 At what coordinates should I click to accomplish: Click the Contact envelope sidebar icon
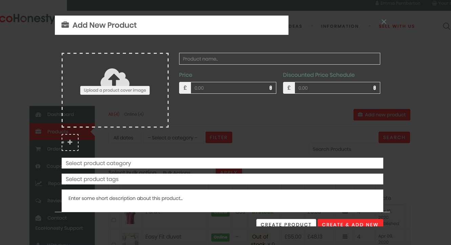pos(38,218)
